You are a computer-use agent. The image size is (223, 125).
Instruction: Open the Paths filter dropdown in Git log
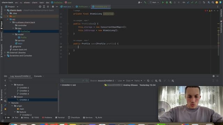138,81
